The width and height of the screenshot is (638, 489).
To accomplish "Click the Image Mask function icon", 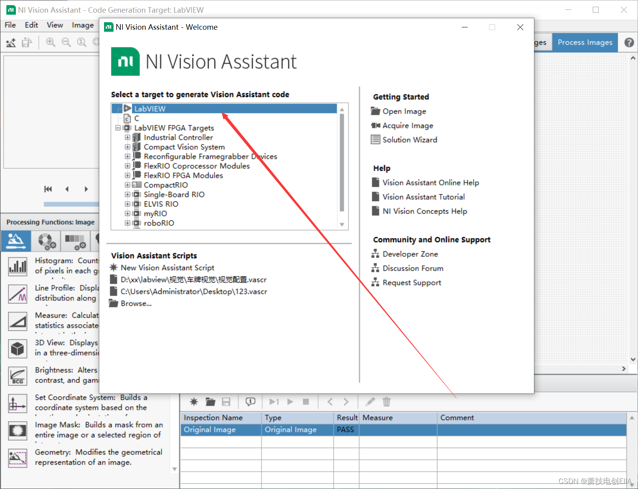I will pos(17,431).
